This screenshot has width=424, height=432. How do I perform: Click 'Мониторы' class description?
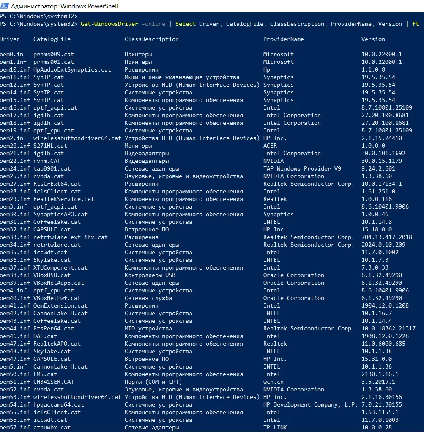[x=138, y=146]
